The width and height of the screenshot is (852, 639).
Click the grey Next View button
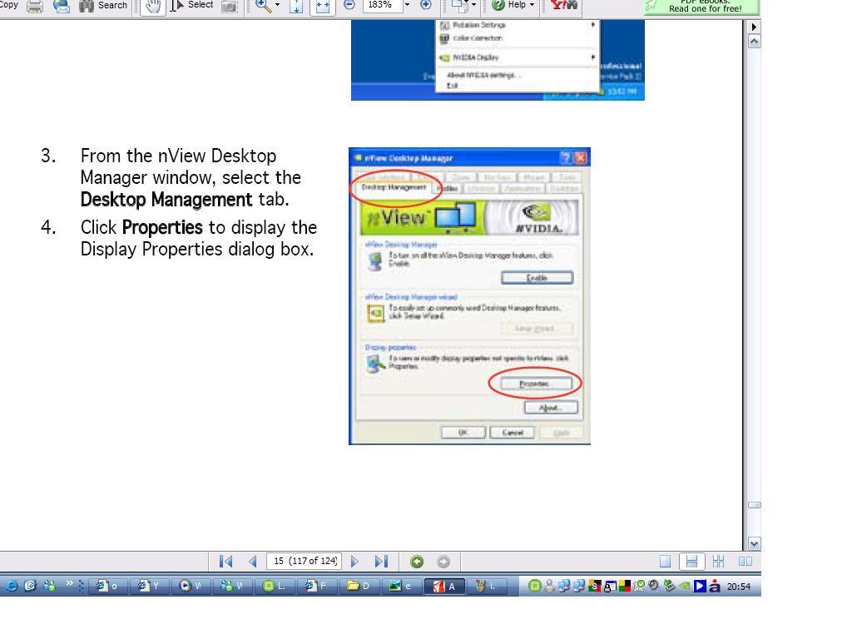pyautogui.click(x=443, y=562)
